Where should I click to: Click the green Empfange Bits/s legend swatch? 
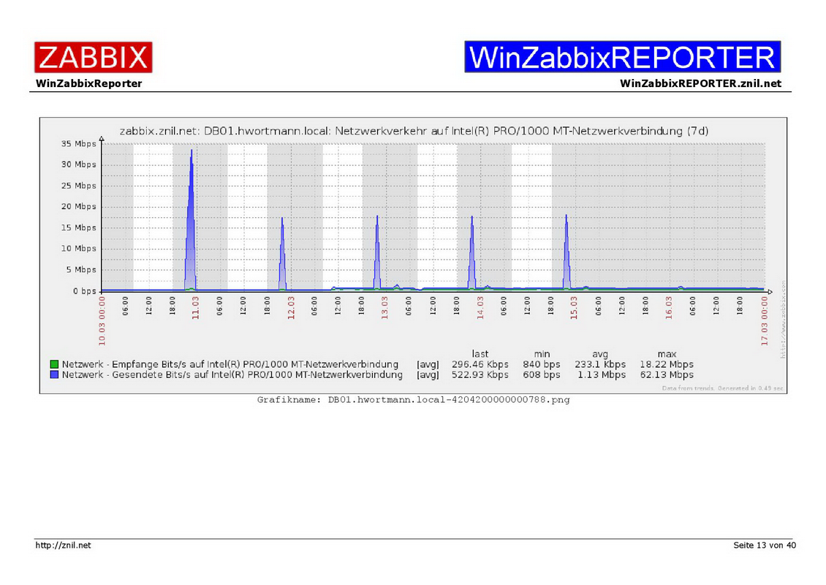[54, 364]
